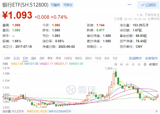
Task: Click the 成交量 value 153.20万手
Action: click(141, 25)
